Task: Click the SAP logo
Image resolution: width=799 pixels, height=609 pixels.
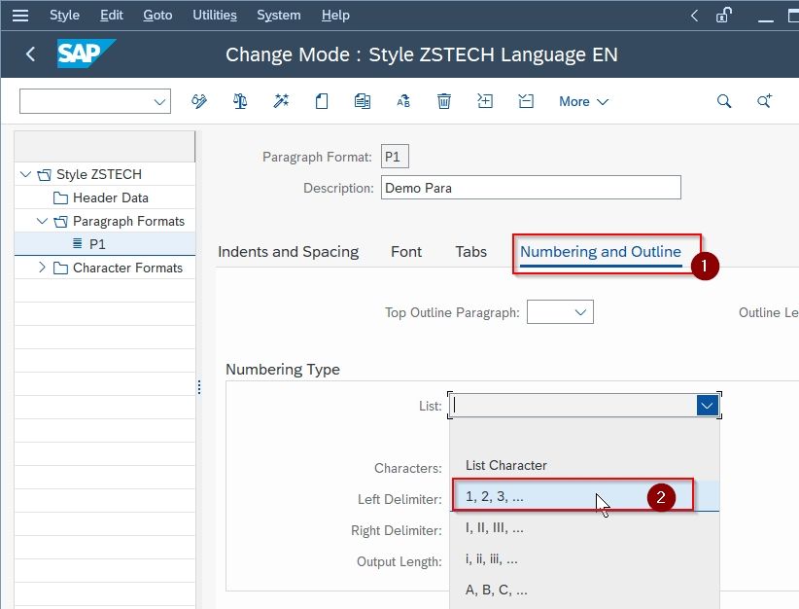Action: pyautogui.click(x=86, y=54)
